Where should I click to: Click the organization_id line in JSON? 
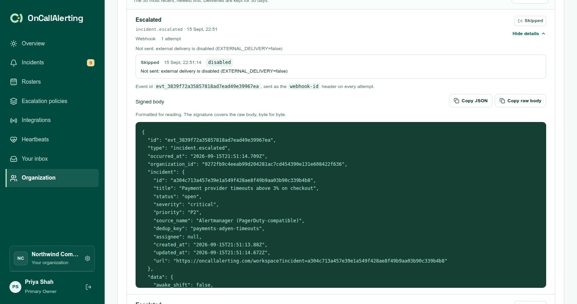(247, 164)
